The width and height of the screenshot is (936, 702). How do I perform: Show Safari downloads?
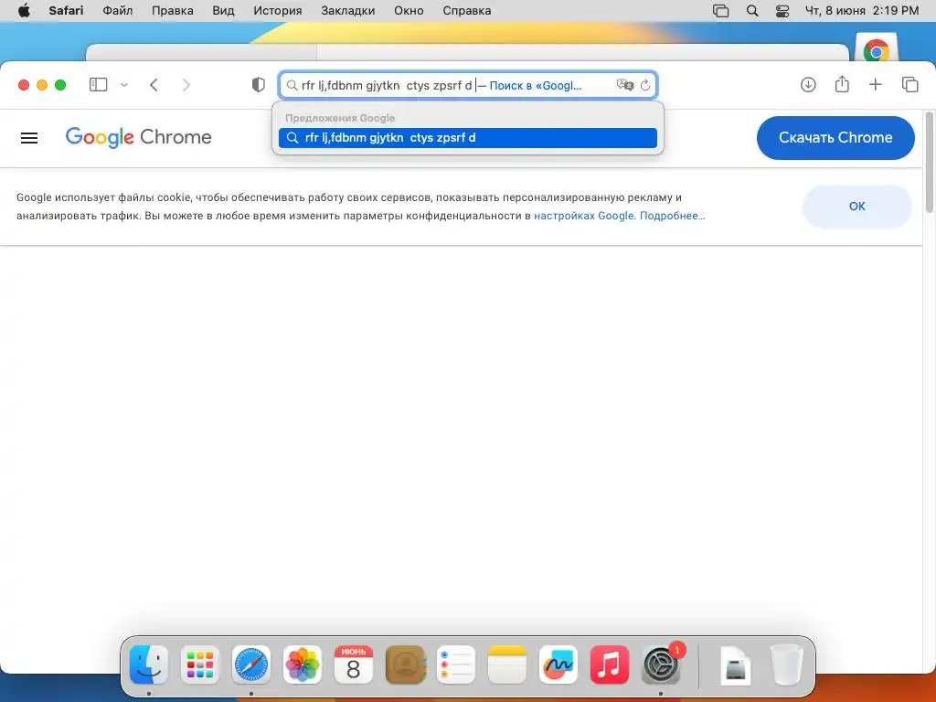(x=808, y=85)
